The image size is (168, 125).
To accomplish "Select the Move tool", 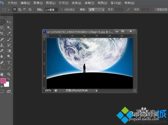I will click(x=9, y=22).
